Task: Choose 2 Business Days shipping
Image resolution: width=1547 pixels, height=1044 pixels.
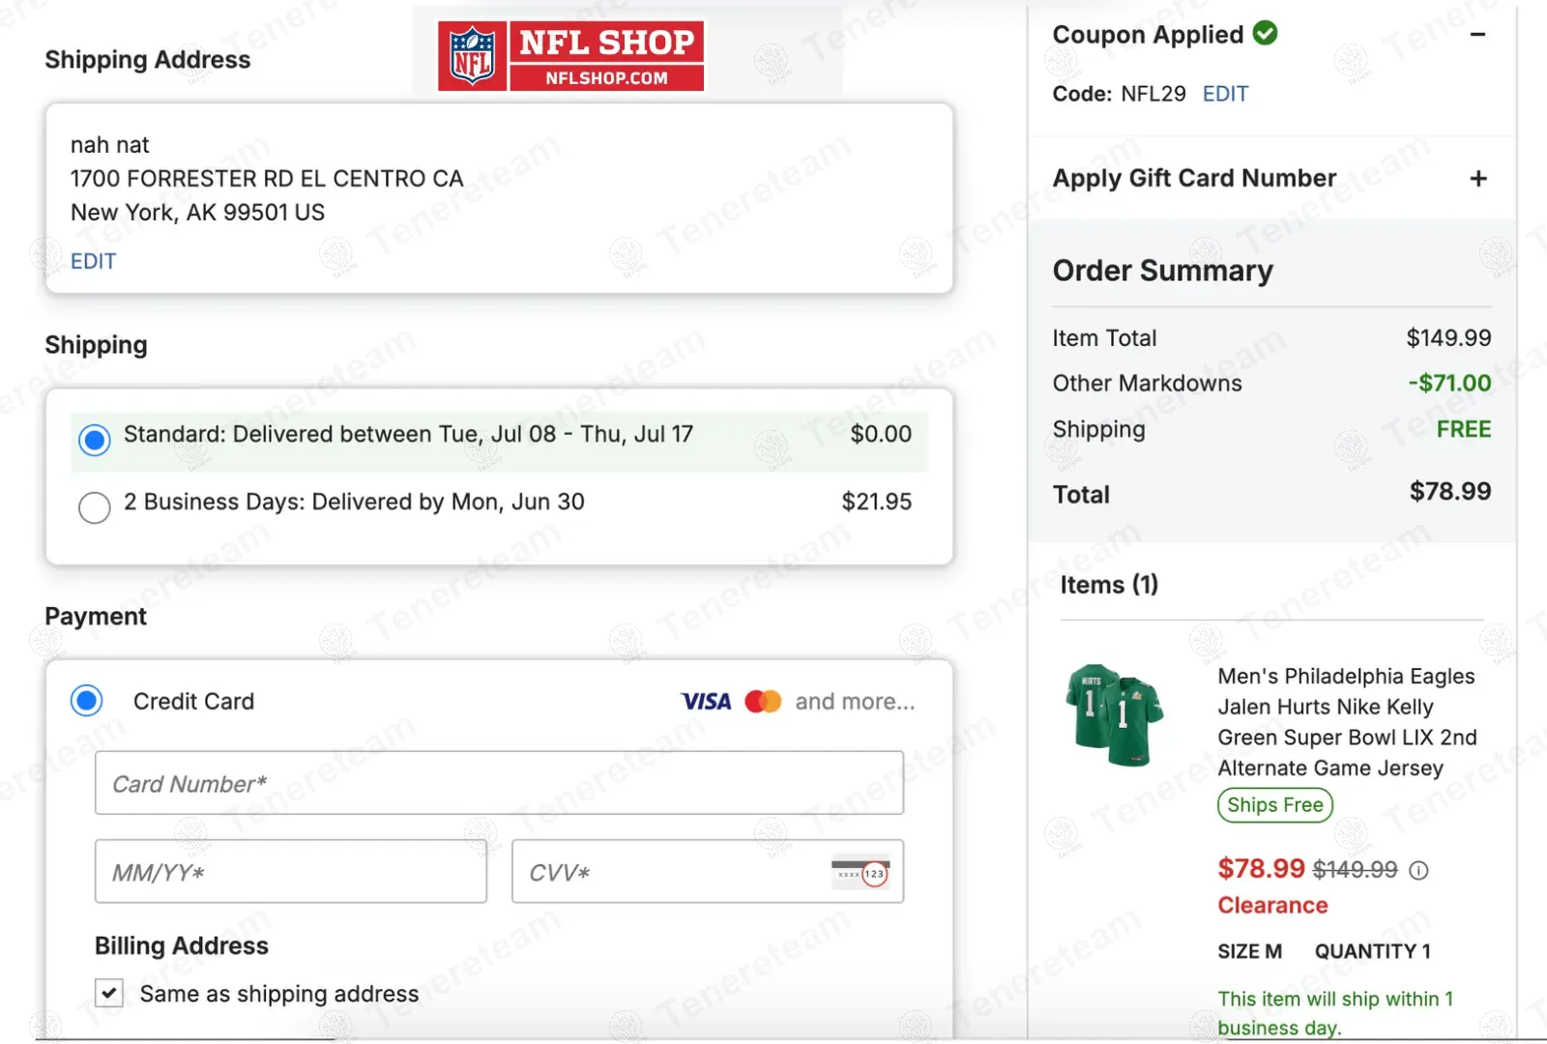Action: pyautogui.click(x=95, y=507)
